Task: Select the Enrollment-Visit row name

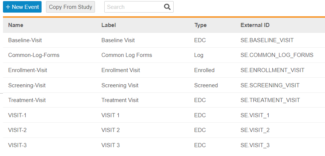Action: coord(27,70)
